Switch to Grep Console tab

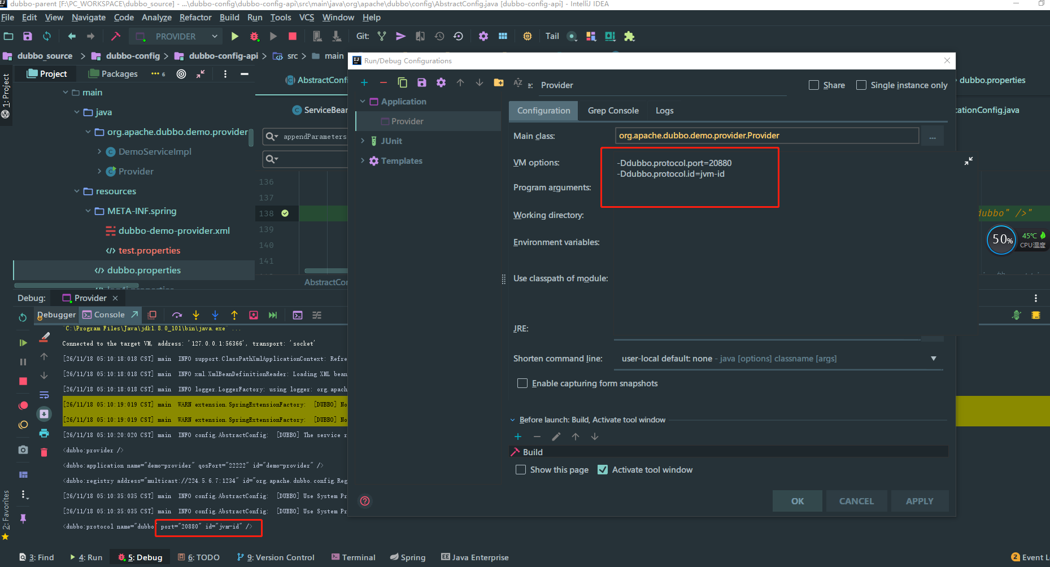(x=613, y=110)
